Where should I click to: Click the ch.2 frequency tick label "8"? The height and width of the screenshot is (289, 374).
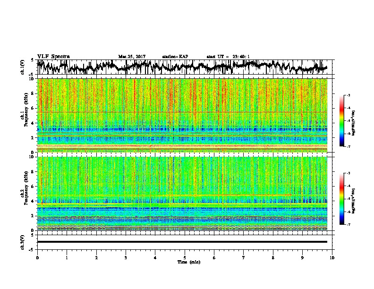pyautogui.click(x=34, y=172)
